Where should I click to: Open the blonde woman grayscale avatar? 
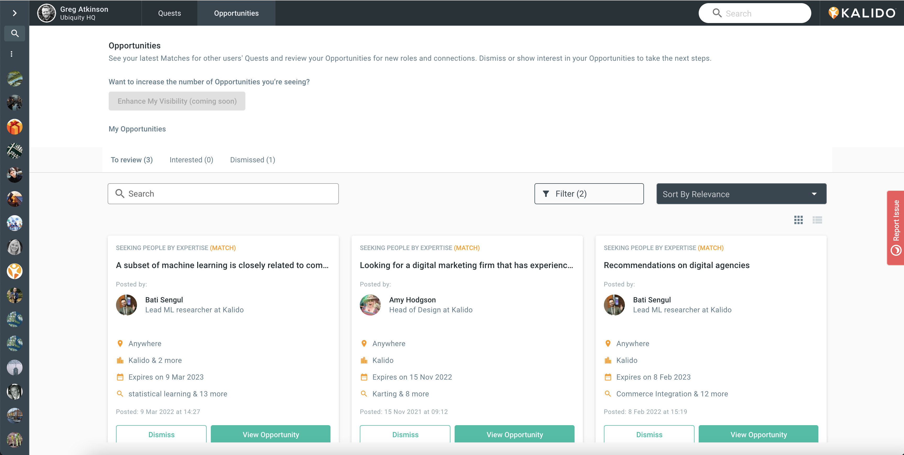(14, 247)
